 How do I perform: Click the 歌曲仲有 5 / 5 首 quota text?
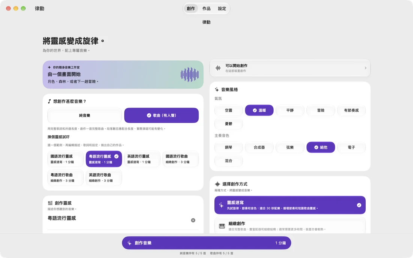coord(222,253)
